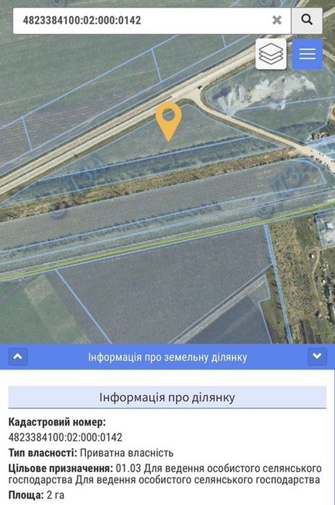
Task: Open the blue hamburger menu
Action: click(x=308, y=54)
